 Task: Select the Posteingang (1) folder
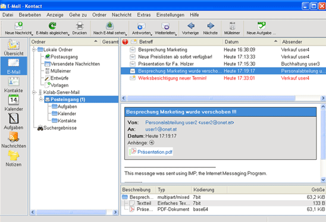(81, 99)
